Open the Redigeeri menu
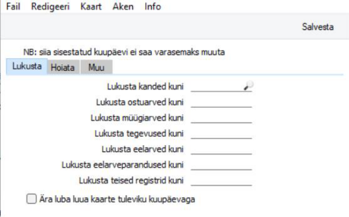This screenshot has width=349, height=217. pyautogui.click(x=51, y=6)
